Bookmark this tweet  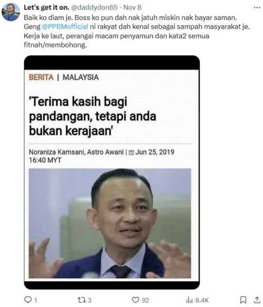click(243, 300)
